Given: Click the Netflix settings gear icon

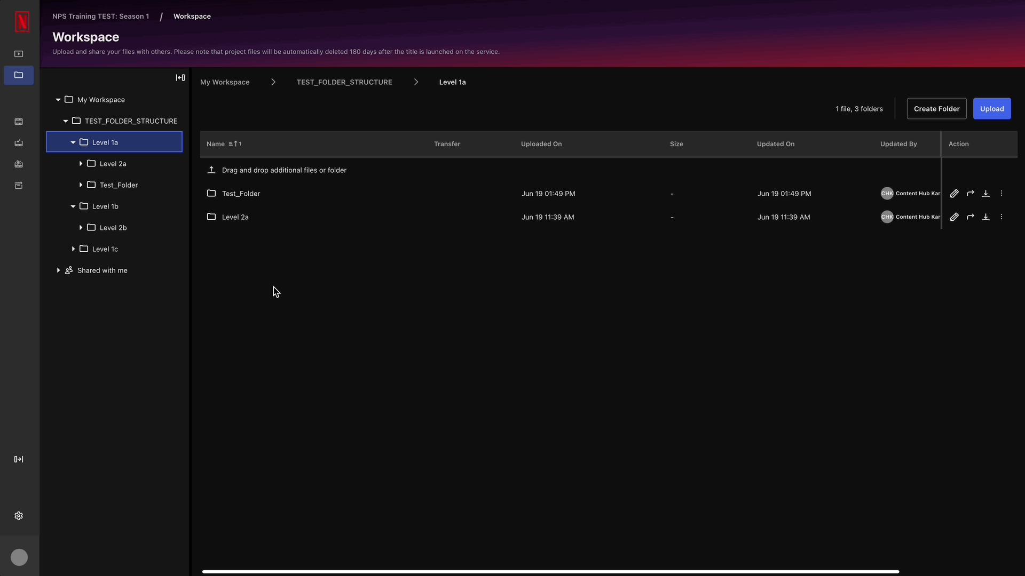Looking at the screenshot, I should pos(19,516).
